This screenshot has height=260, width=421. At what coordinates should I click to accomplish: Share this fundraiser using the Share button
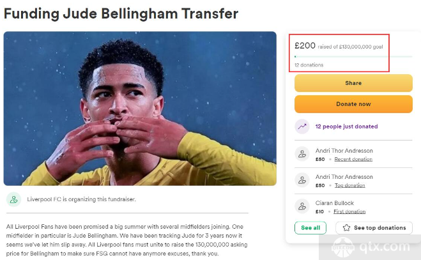(x=353, y=83)
